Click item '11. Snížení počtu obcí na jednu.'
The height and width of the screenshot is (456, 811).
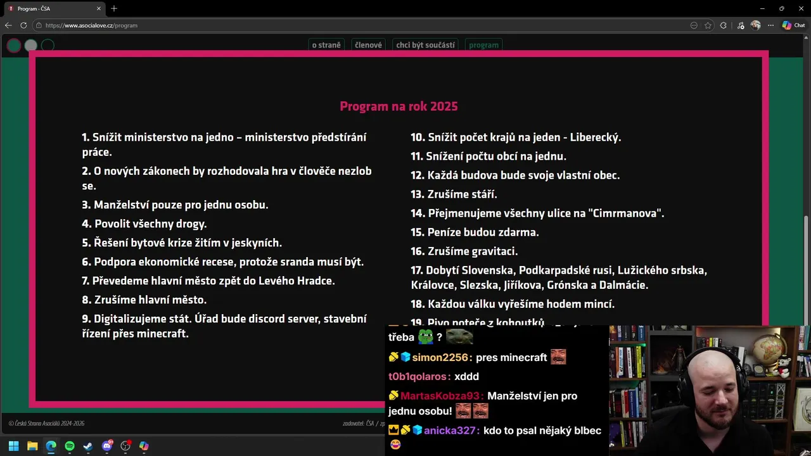pyautogui.click(x=489, y=156)
